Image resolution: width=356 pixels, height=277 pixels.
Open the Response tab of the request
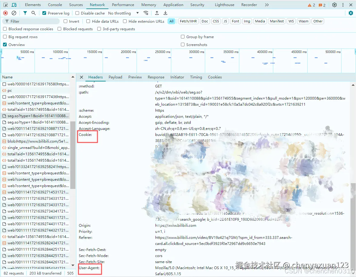click(156, 77)
